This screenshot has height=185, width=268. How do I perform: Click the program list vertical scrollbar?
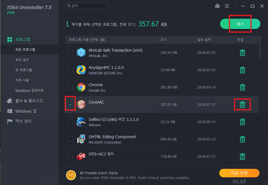260,51
